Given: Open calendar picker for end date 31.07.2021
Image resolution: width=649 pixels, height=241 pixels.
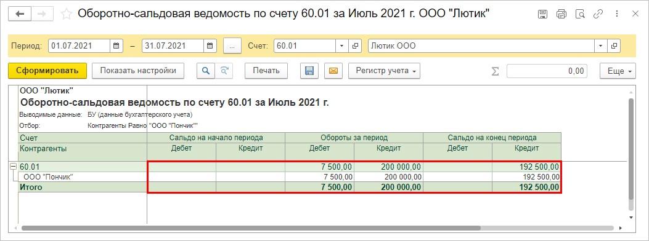Looking at the screenshot, I should tap(210, 46).
